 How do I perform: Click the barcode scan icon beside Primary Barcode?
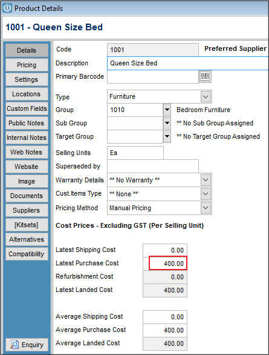205,76
